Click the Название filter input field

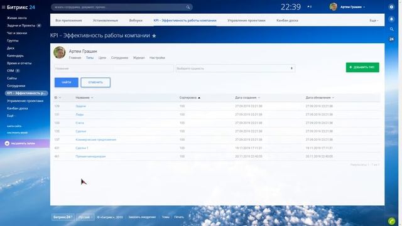tap(114, 68)
